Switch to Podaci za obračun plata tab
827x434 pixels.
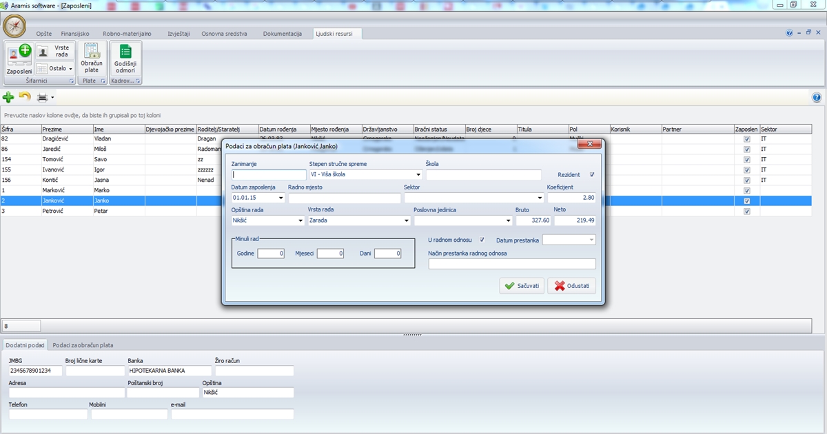(83, 344)
